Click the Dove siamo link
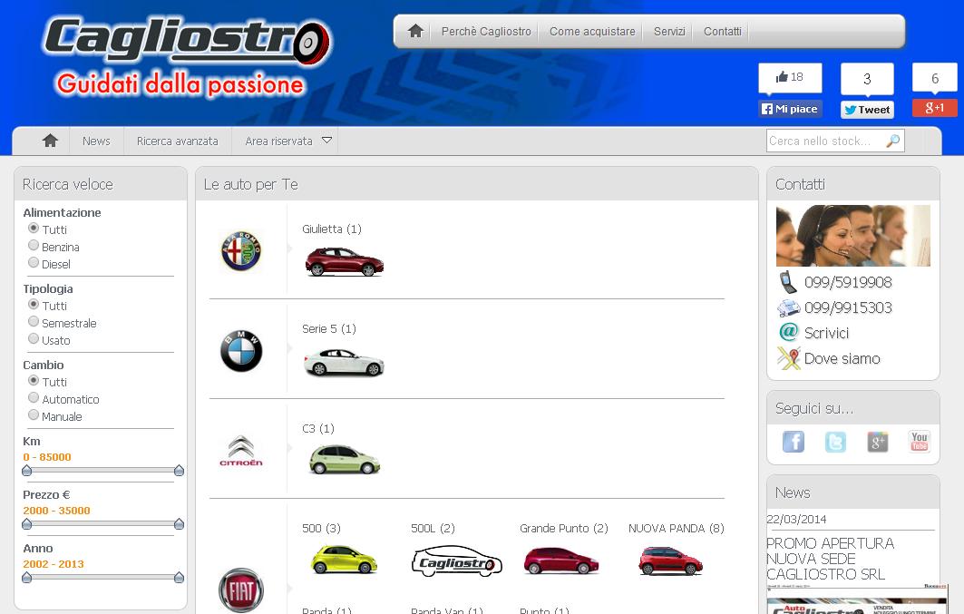Image resolution: width=964 pixels, height=614 pixels. (842, 358)
